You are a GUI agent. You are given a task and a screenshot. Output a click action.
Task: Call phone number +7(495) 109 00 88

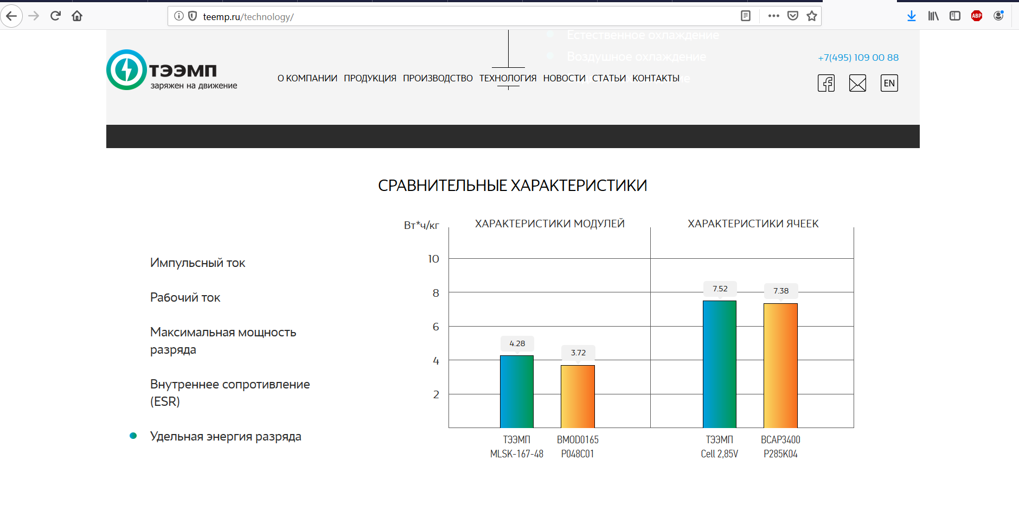pos(858,58)
